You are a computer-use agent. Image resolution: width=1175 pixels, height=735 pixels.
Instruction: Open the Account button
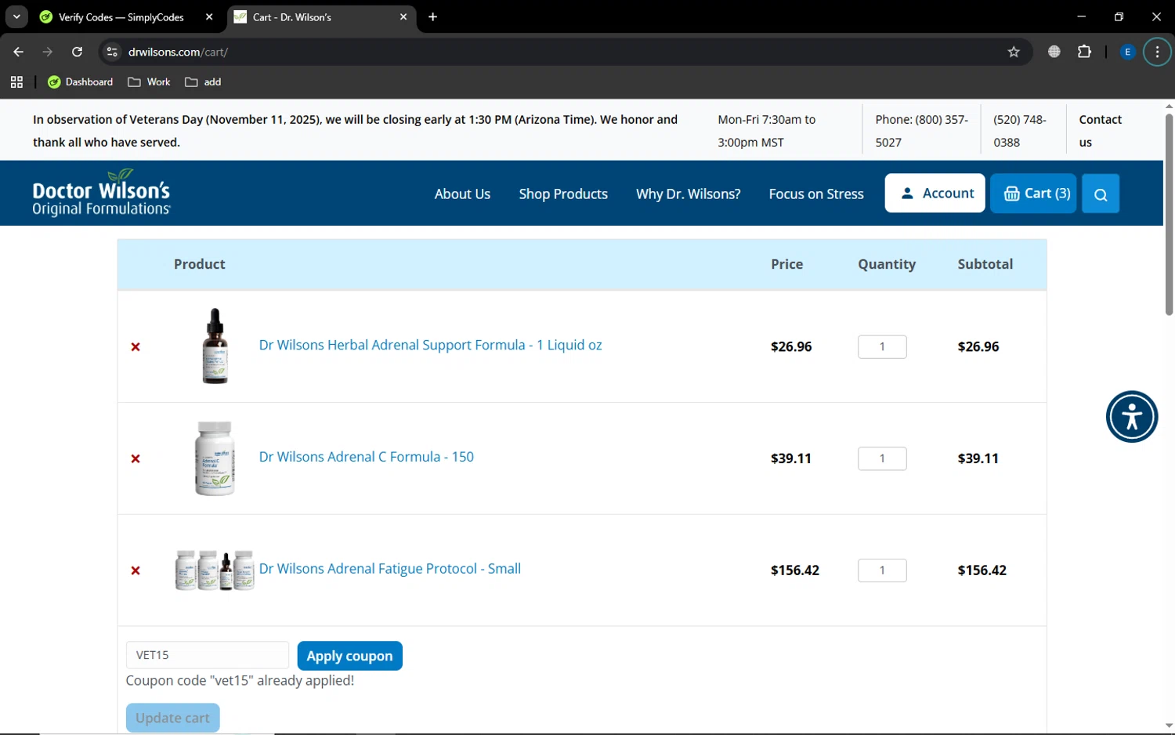935,194
